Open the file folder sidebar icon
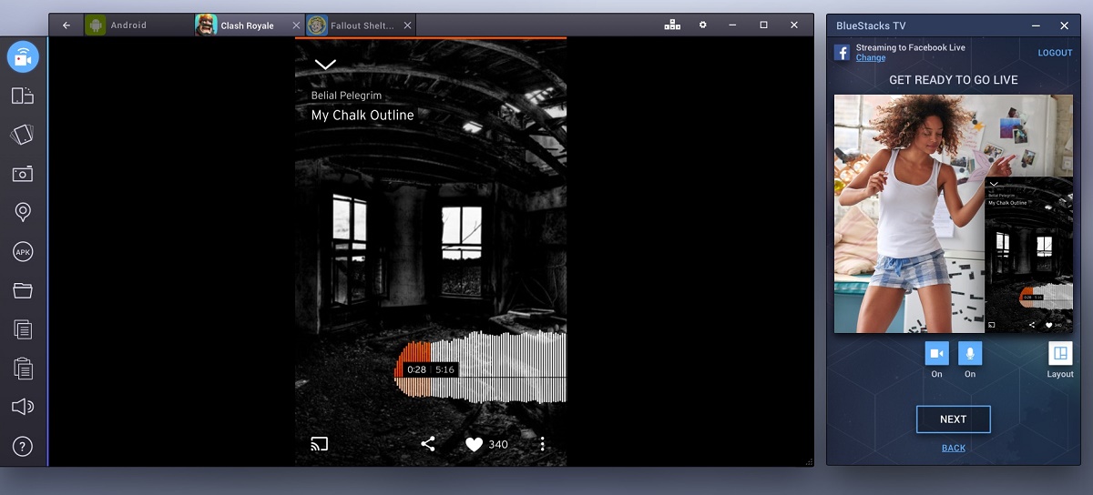 [23, 291]
